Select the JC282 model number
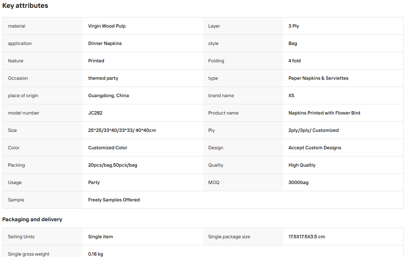Viewport: 405px width, 257px height. click(95, 113)
